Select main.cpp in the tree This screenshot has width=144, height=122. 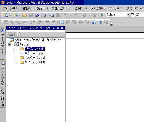pyautogui.click(x=37, y=53)
